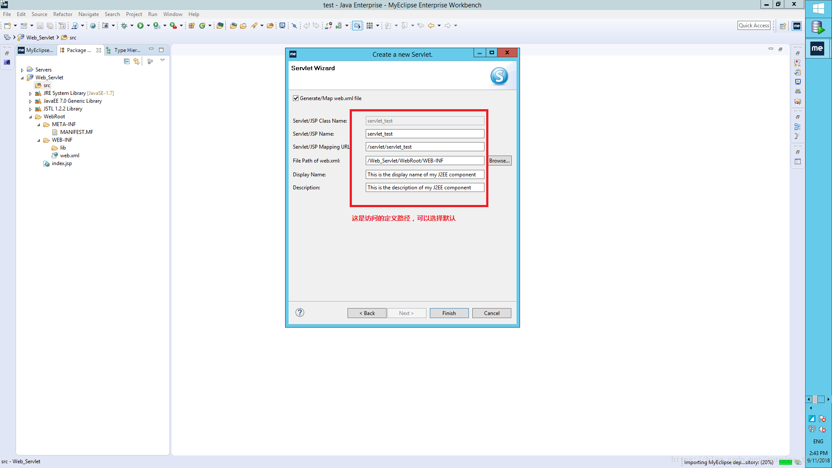Click the help question mark icon in wizard
Viewport: 832px width, 468px height.
click(x=300, y=312)
